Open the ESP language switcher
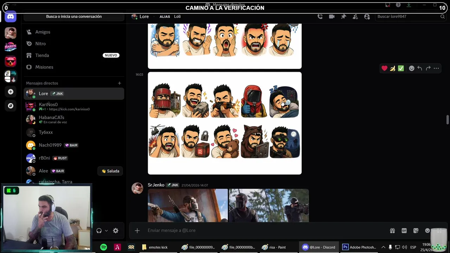Image resolution: width=450 pixels, height=253 pixels. click(x=413, y=247)
